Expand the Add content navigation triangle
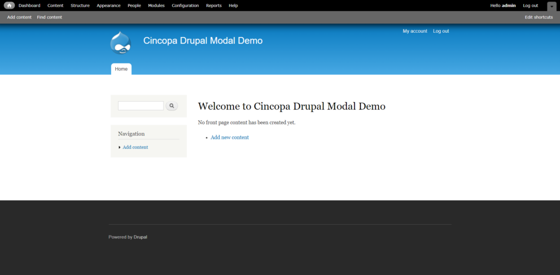The image size is (560, 275). click(120, 147)
